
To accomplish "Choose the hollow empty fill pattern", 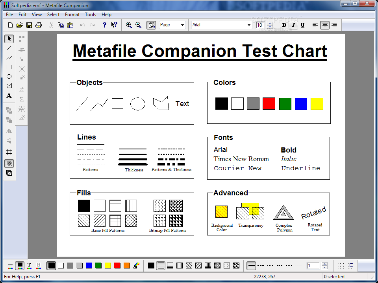I will click(x=161, y=265).
